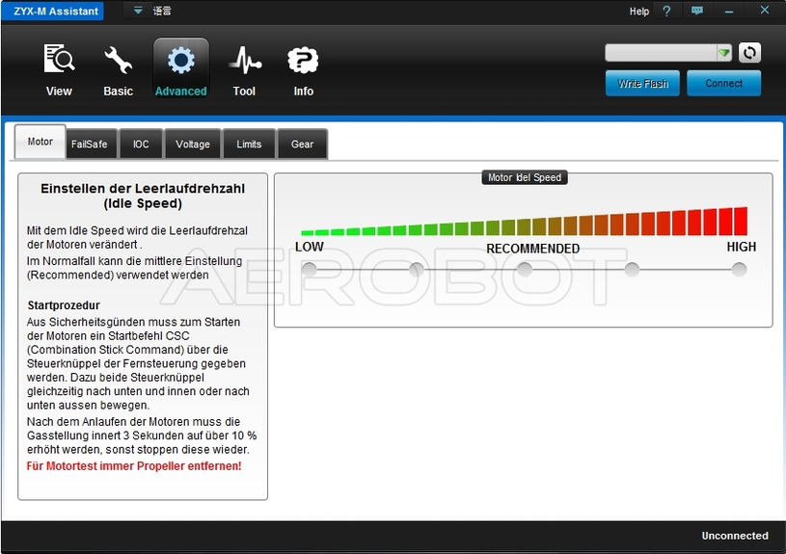786x554 pixels.
Task: Click the Help question mark icon
Action: 665,11
